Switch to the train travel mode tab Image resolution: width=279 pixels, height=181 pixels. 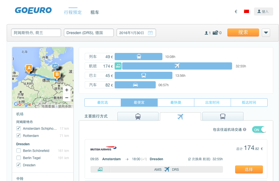(x=138, y=116)
